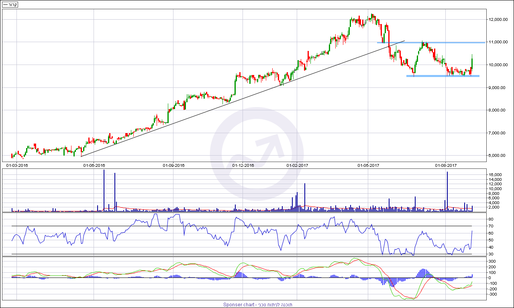Screen dimensions: 514x308
Task: Click the 01-02-2017 date label
Action: click(297, 165)
